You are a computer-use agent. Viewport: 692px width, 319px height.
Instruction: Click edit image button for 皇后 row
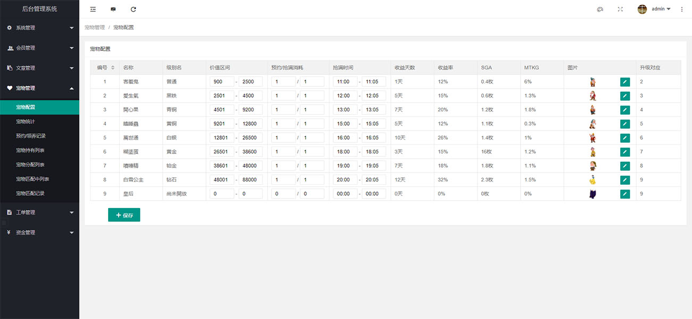tap(625, 194)
